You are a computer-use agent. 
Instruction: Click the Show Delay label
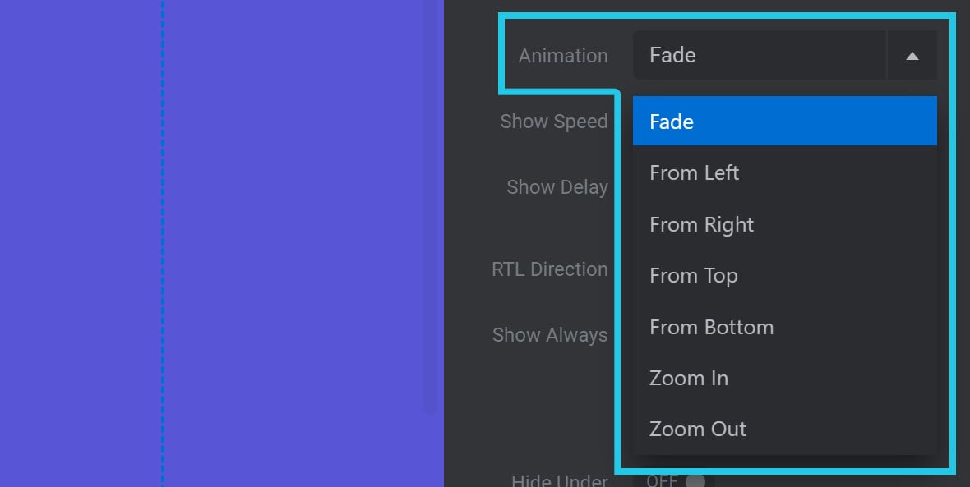pos(557,187)
